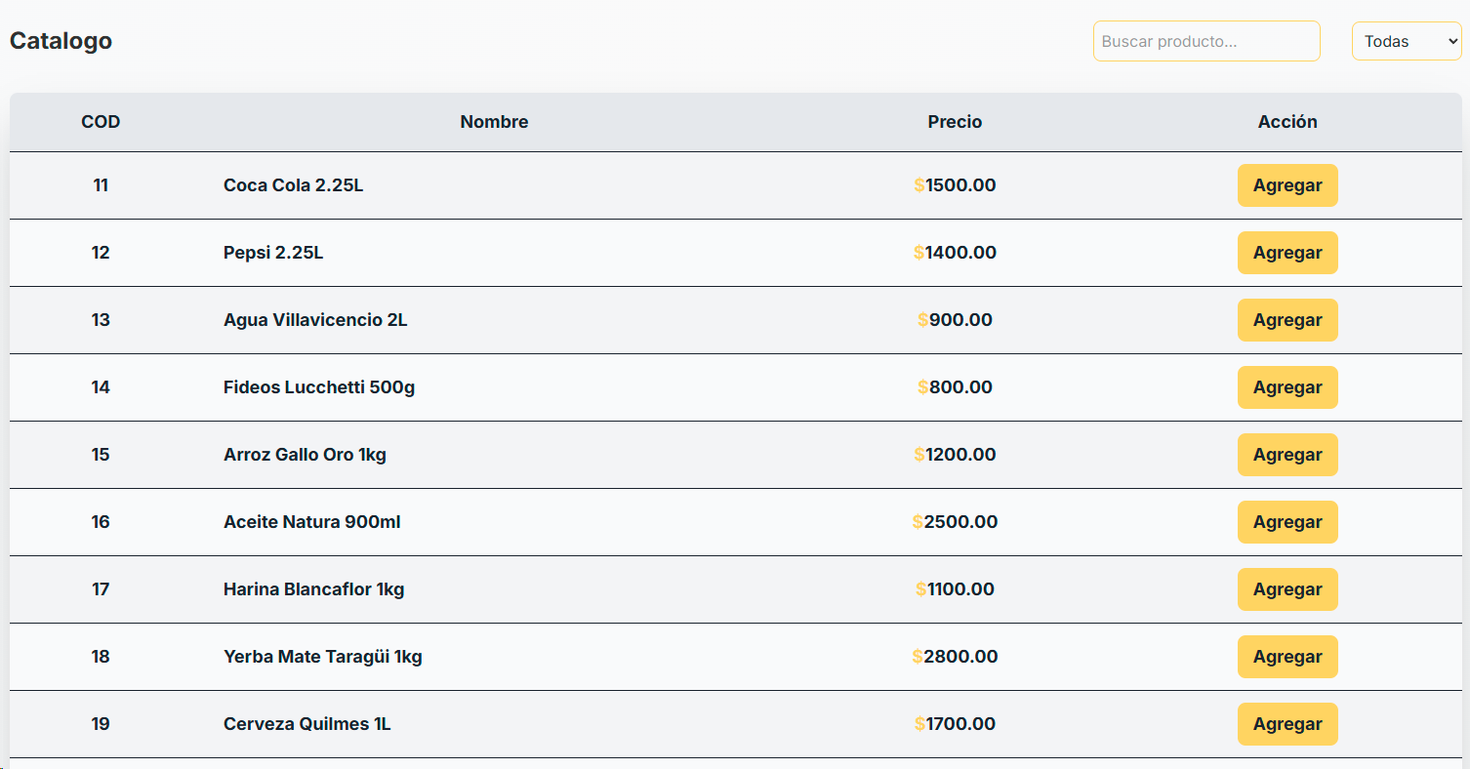The width and height of the screenshot is (1470, 769).
Task: Click the $2500.00 price cell
Action: click(x=955, y=522)
